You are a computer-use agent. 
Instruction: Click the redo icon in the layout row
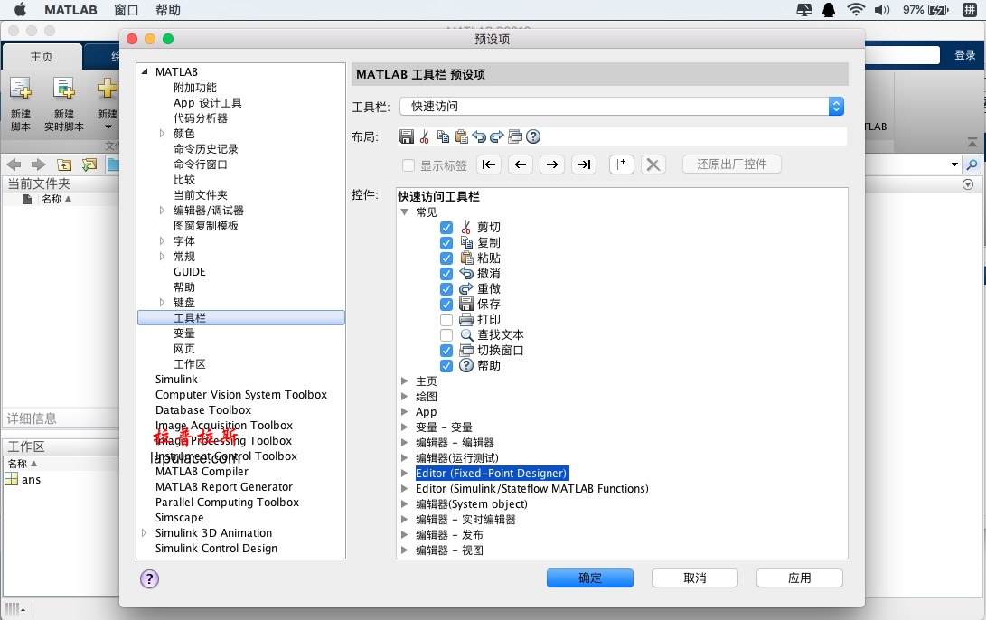pyautogui.click(x=497, y=136)
